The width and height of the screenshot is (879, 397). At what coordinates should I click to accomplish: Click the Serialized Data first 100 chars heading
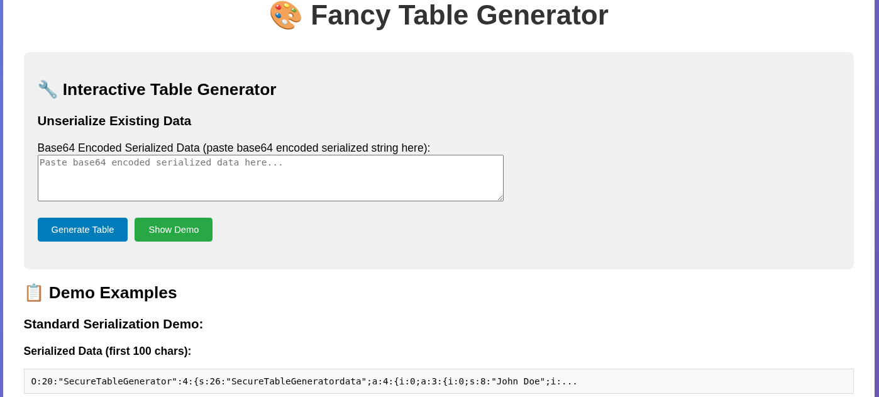click(108, 351)
